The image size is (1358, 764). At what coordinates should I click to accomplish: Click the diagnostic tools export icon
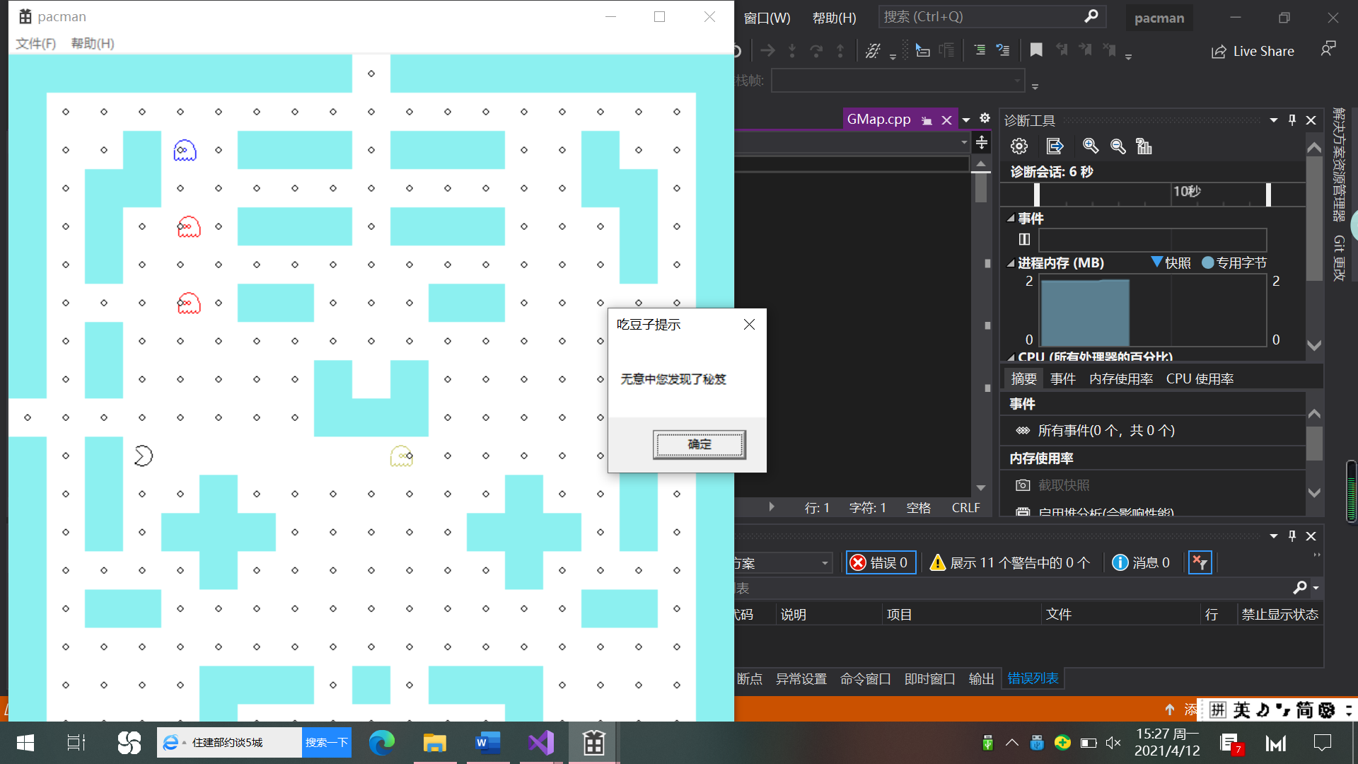[1055, 146]
